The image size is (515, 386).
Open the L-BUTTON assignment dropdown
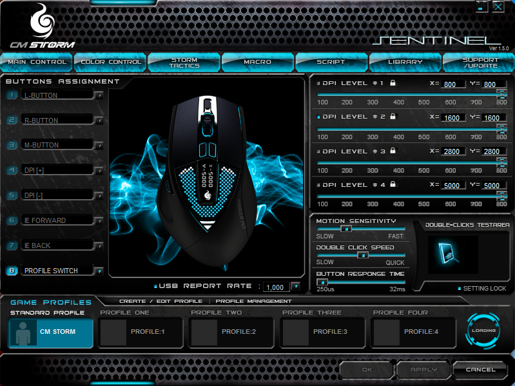pyautogui.click(x=99, y=95)
